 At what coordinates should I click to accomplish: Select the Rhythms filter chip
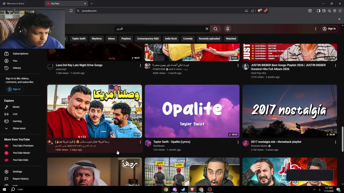(x=97, y=39)
